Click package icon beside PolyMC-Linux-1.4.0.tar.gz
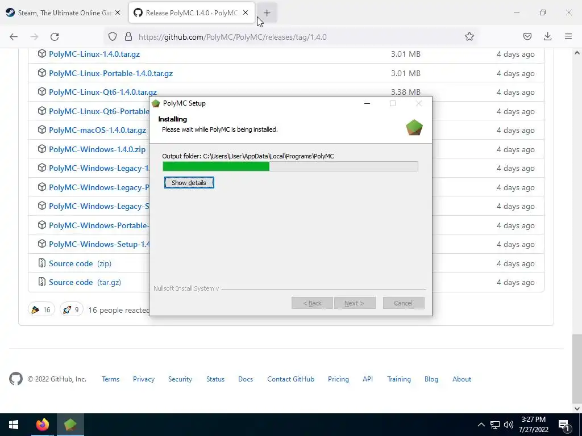 42,54
